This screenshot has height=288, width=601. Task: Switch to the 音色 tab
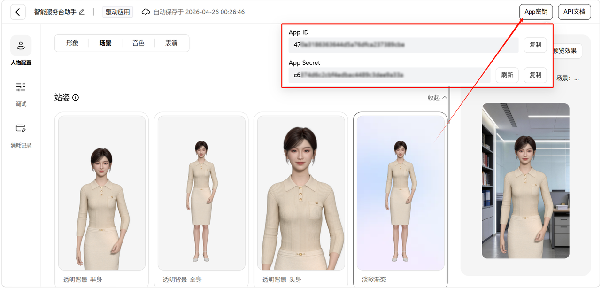pyautogui.click(x=138, y=43)
